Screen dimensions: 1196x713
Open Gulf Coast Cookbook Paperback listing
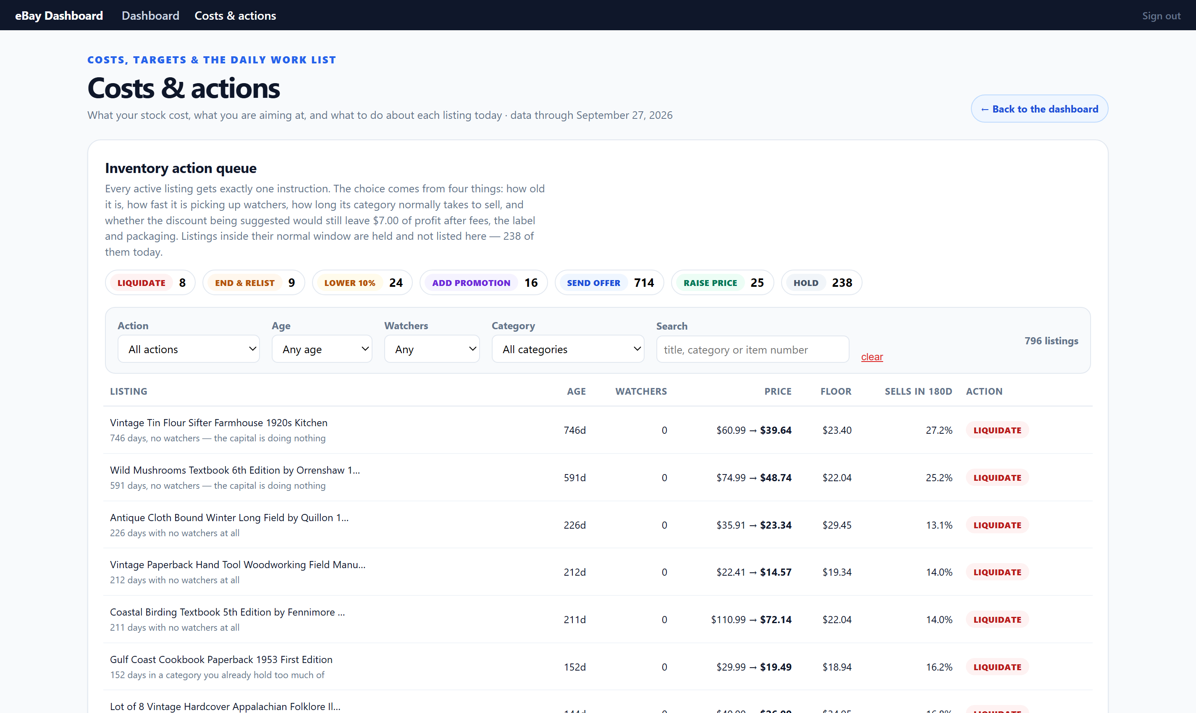[221, 659]
